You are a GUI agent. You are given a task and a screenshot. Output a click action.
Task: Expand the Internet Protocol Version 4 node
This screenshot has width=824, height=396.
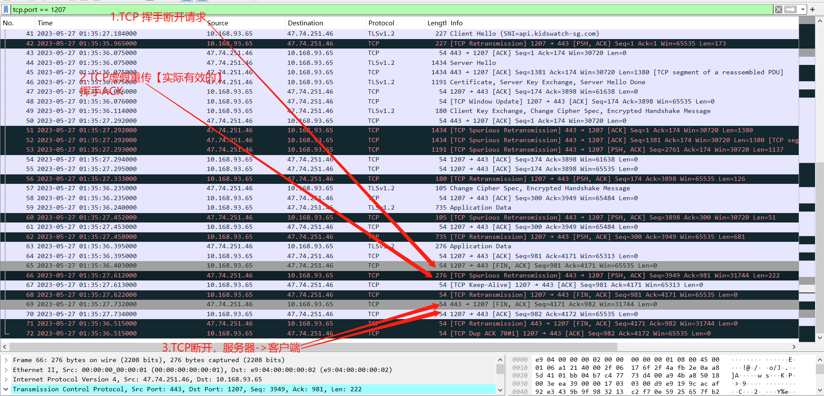6,379
